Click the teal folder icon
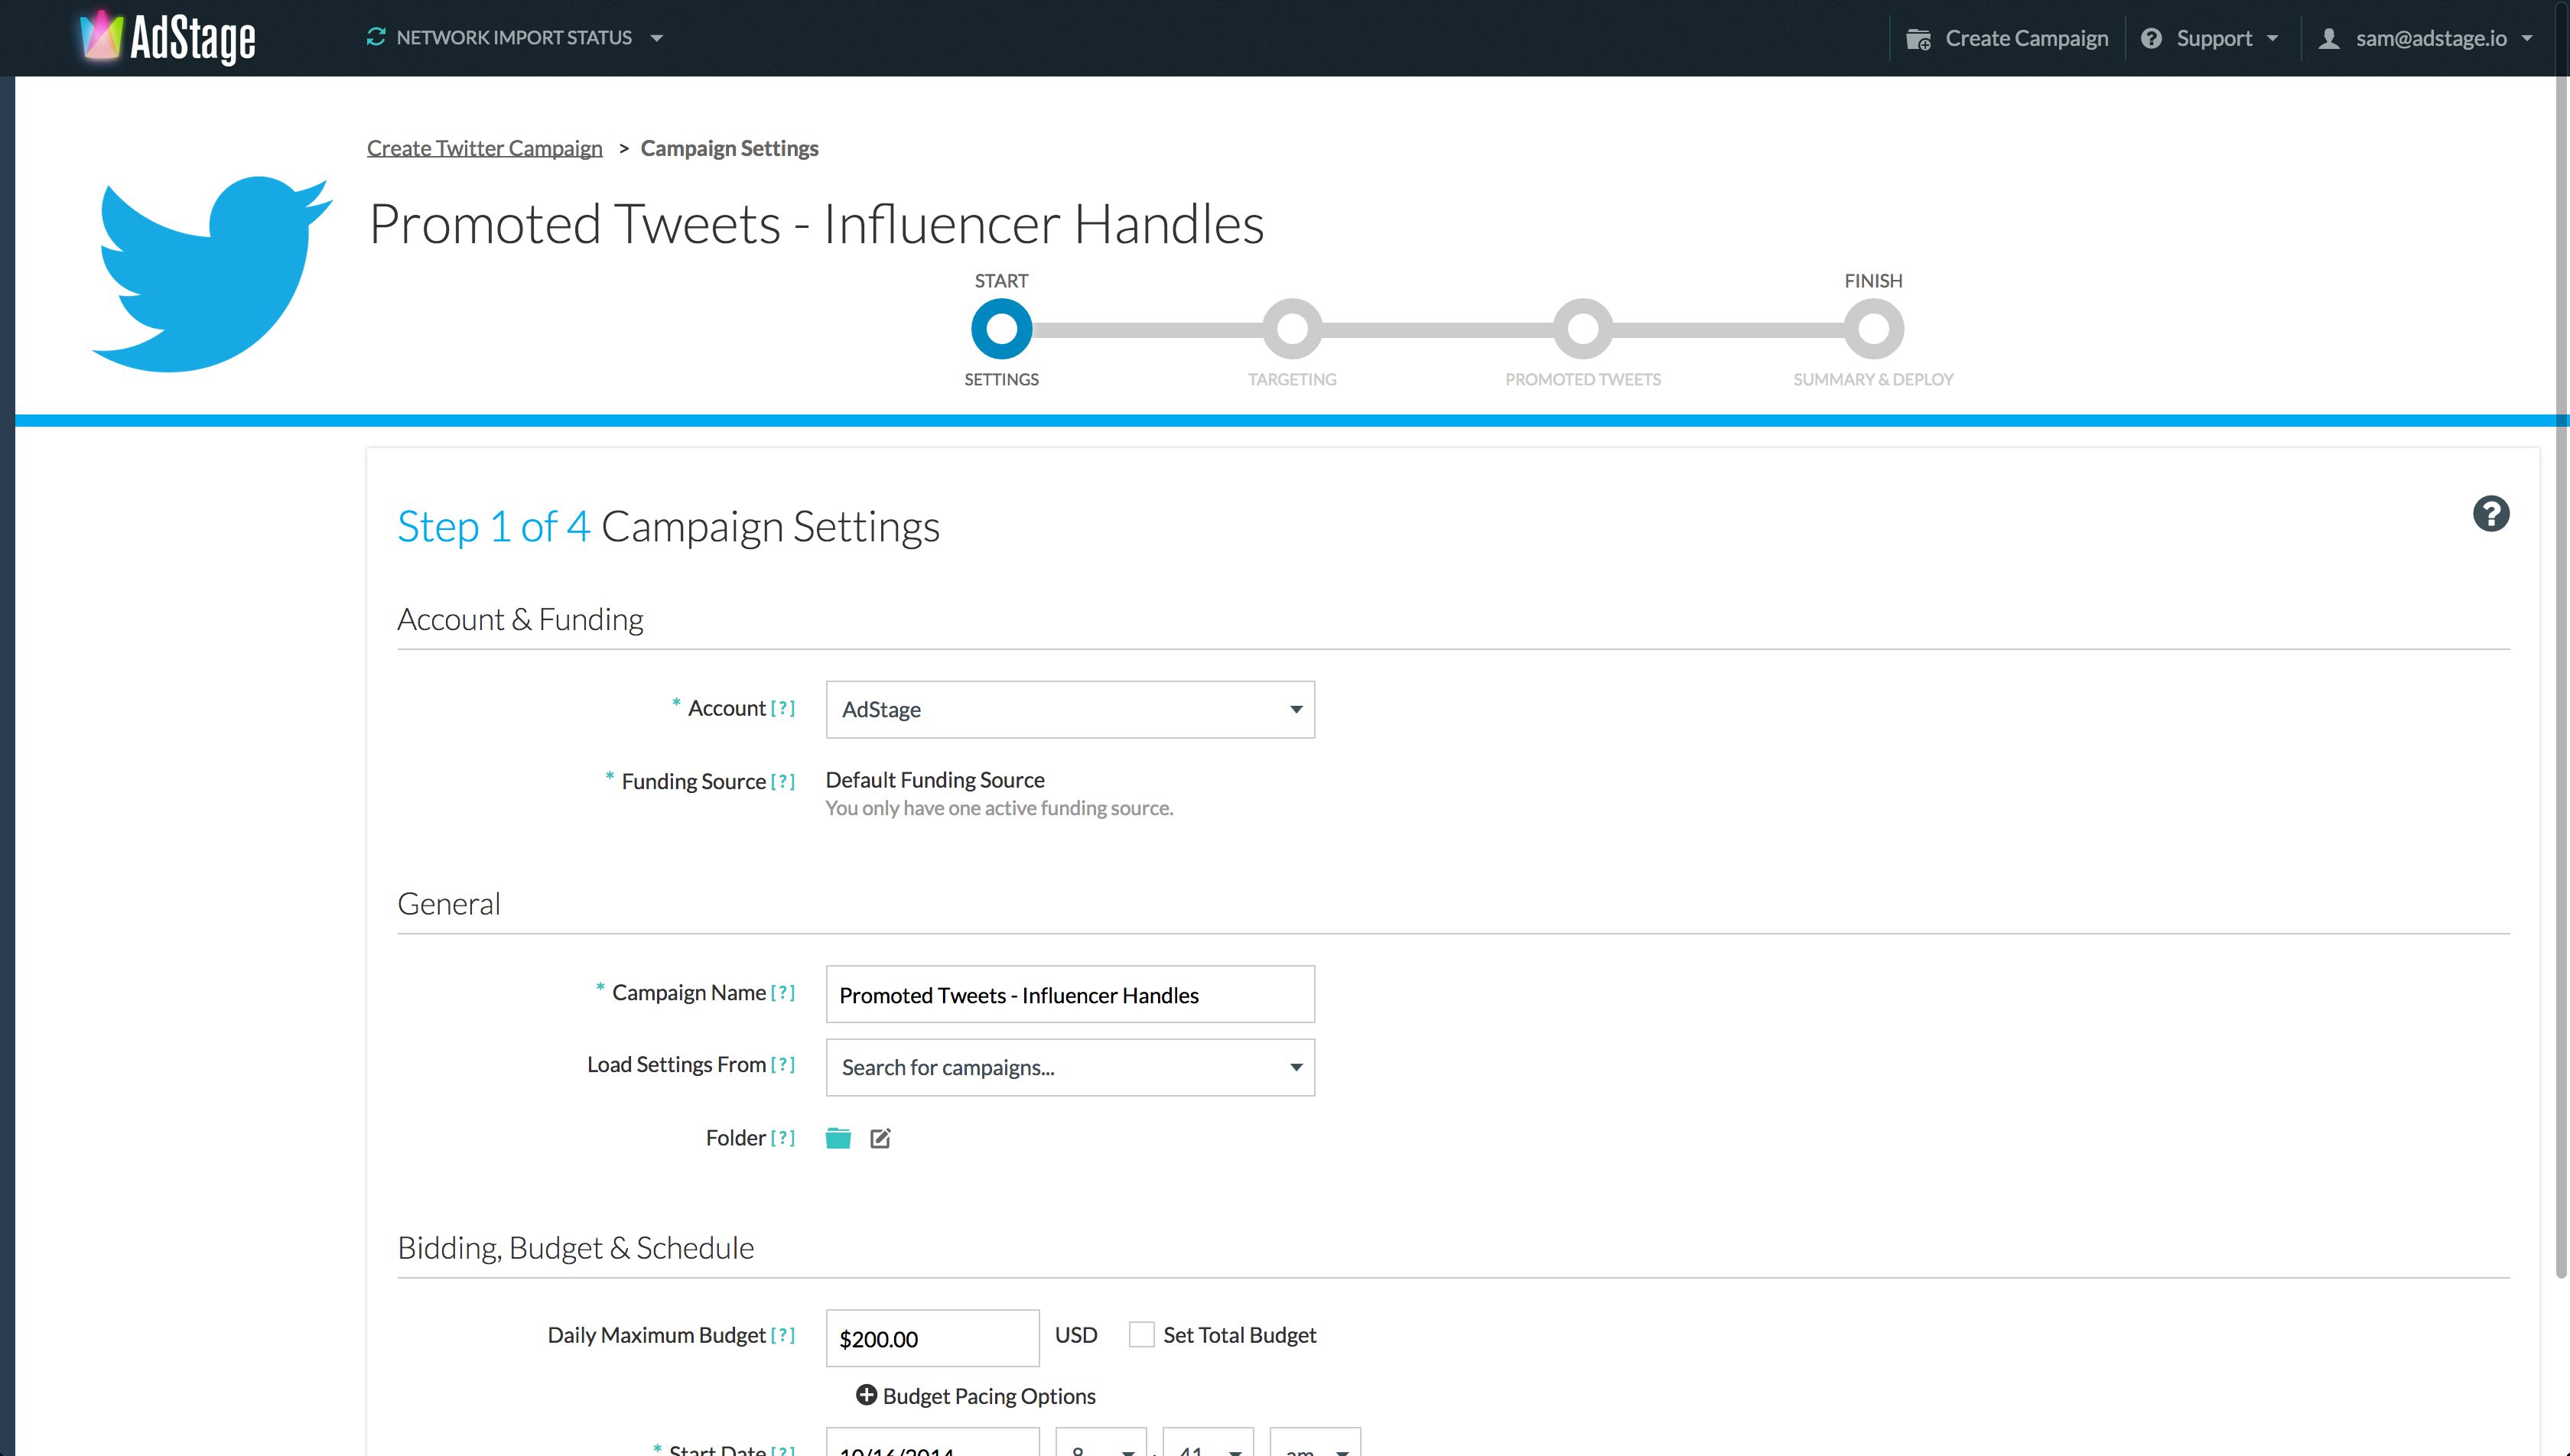This screenshot has width=2570, height=1456. pyautogui.click(x=838, y=1138)
